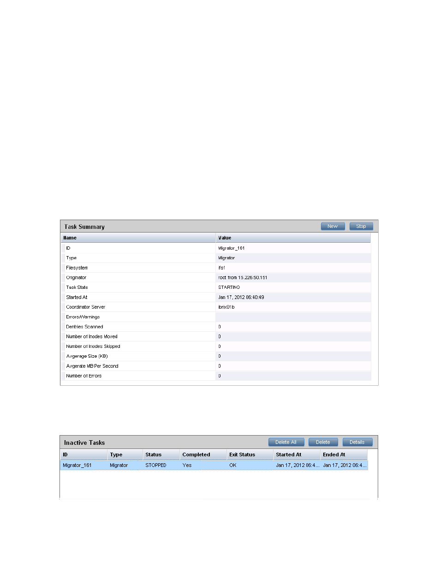The height and width of the screenshot is (586, 440).
Task: Click Delete All in Inactive Tasks
Action: point(286,442)
